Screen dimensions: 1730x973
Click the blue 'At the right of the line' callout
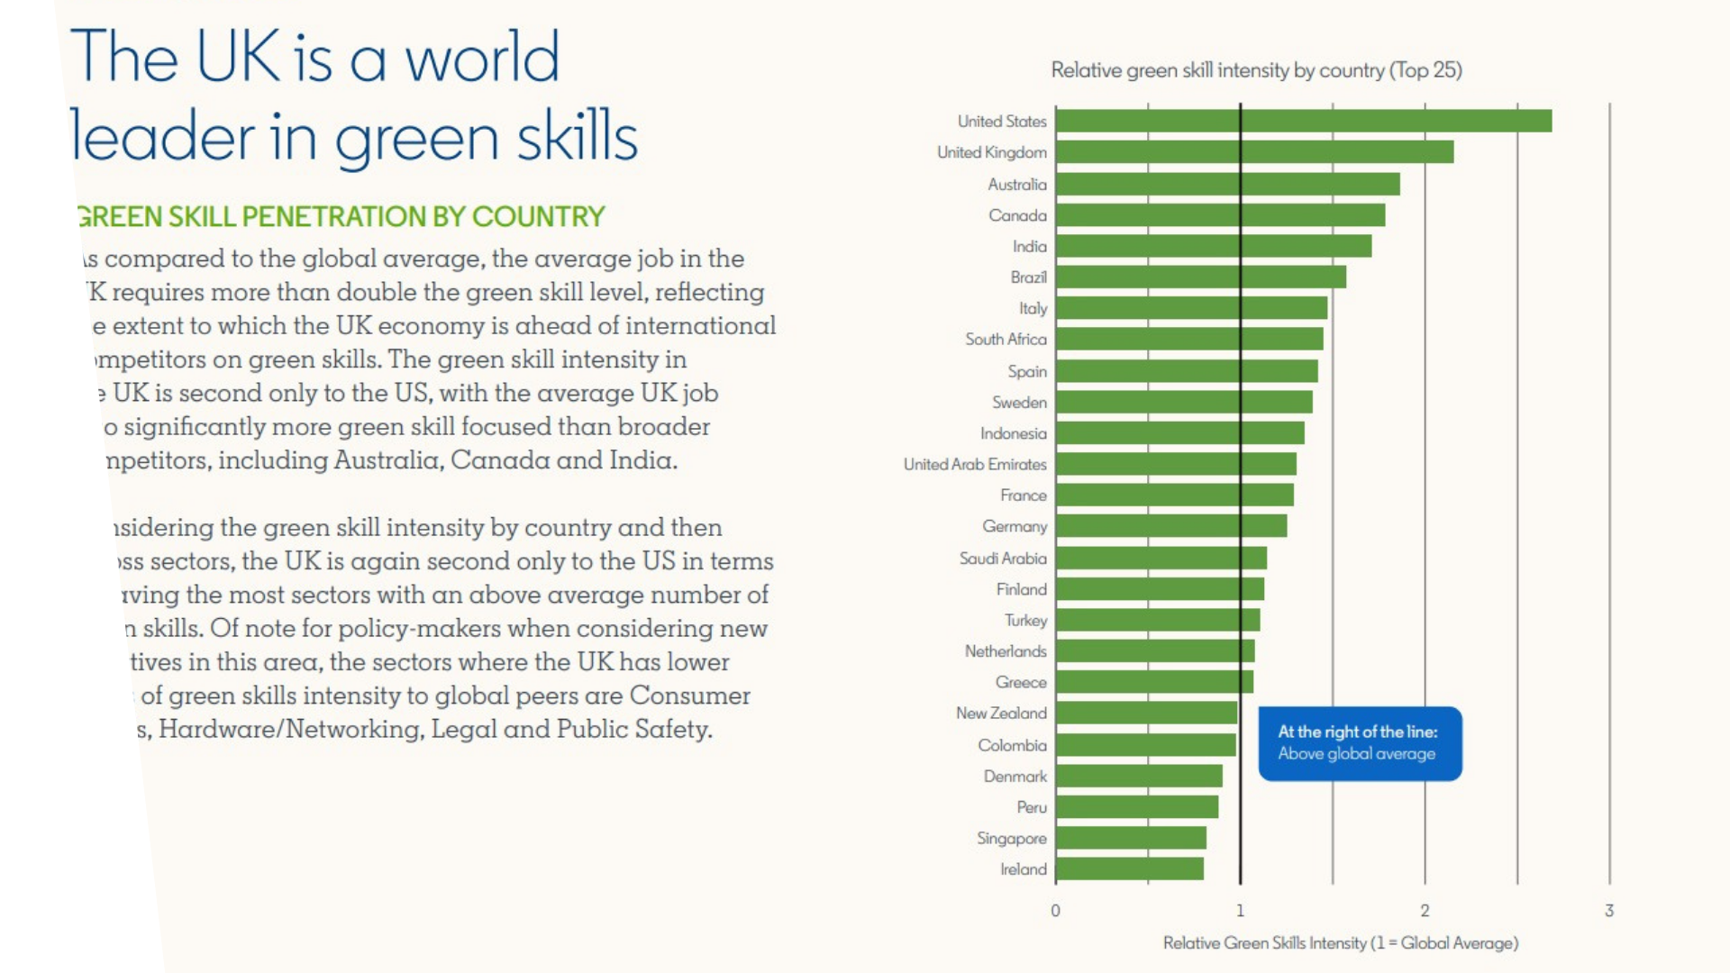[1360, 743]
